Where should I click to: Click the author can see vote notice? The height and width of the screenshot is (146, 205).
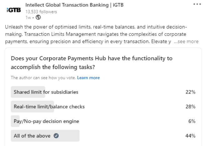point(43,78)
